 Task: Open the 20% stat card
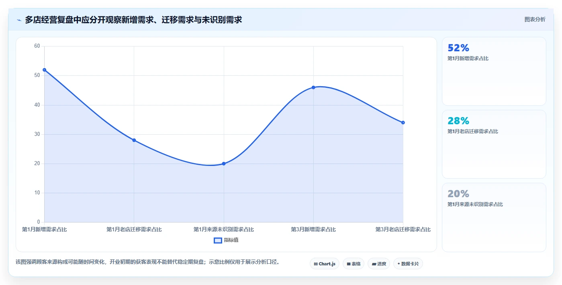pos(494,217)
